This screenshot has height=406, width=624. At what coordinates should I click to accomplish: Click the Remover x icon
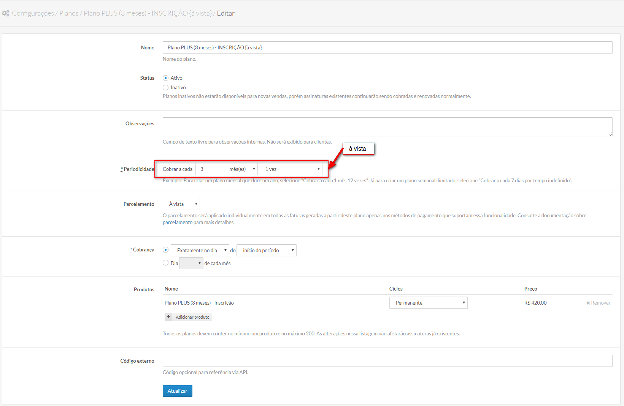pos(588,303)
